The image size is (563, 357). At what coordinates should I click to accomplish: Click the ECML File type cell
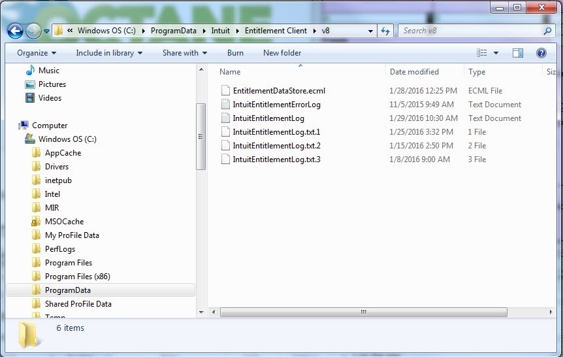[x=485, y=91]
